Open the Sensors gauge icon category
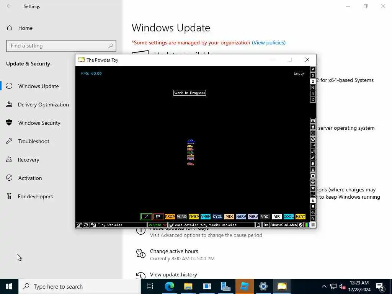Viewport: 392px width, 294px height. coord(313,139)
